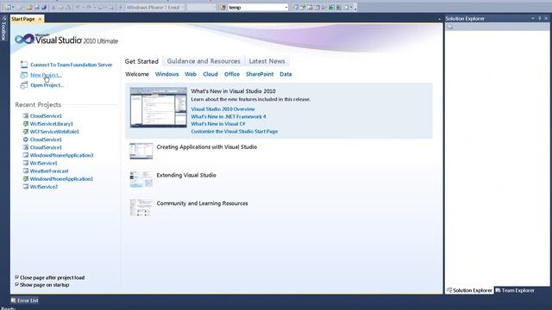Click the WcfServiceLibrary1 project icon
Image resolution: width=552 pixels, height=310 pixels.
coord(25,124)
